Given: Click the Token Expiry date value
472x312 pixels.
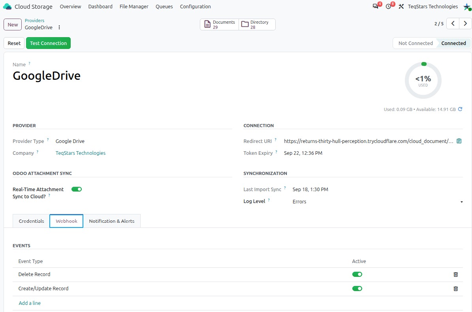Looking at the screenshot, I should coord(303,153).
